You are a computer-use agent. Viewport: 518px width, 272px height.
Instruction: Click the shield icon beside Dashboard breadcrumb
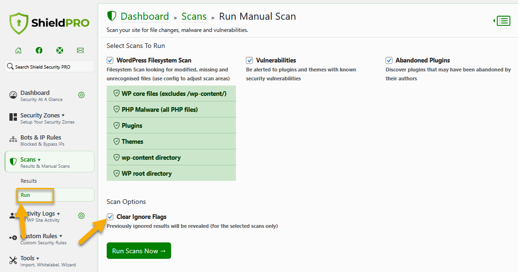pos(112,16)
